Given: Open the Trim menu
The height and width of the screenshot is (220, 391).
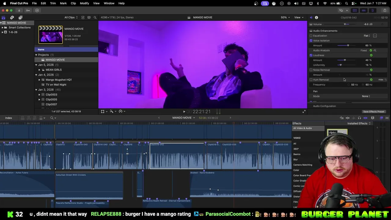Looking at the screenshot, I should (53, 3).
